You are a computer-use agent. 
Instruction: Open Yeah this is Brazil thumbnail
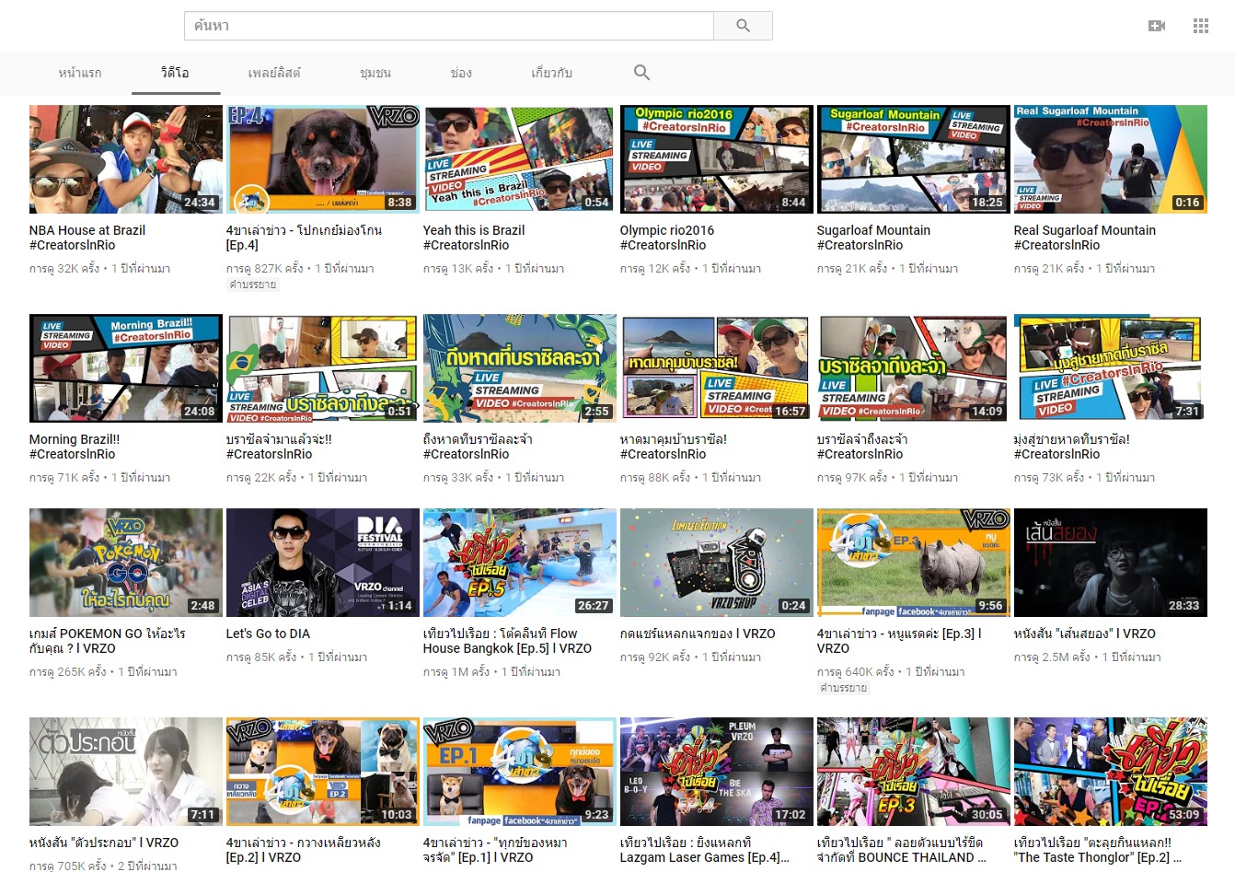click(x=520, y=159)
